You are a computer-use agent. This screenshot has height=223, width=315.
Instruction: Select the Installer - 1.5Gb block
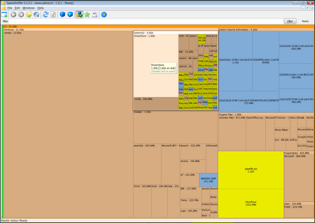[x=175, y=127]
